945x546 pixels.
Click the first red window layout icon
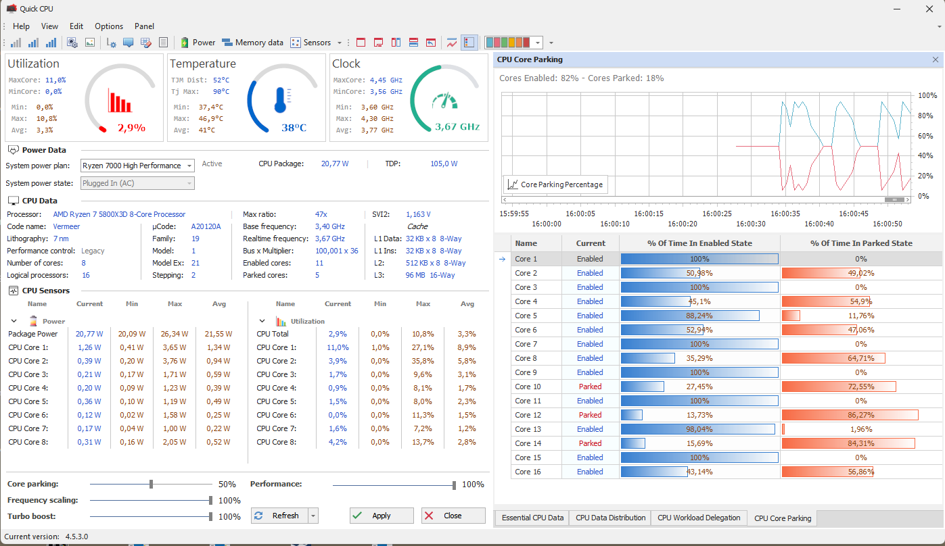[x=361, y=43]
